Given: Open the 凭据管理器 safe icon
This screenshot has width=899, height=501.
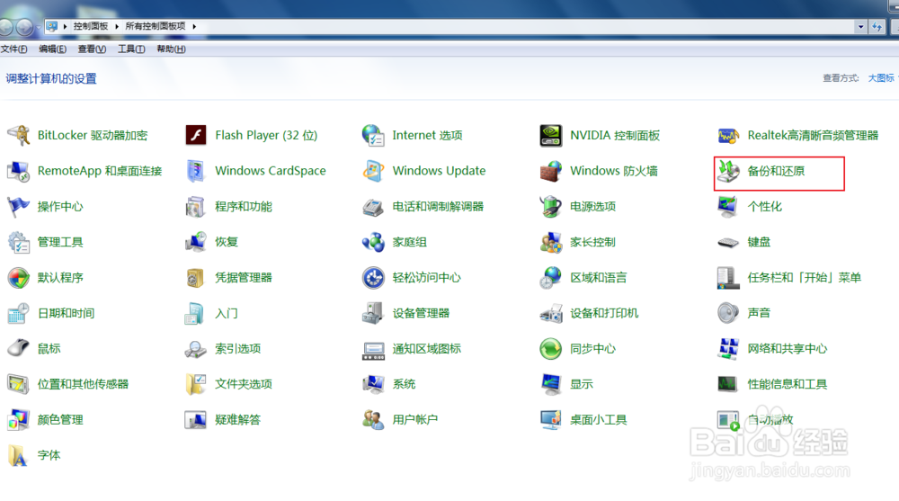Looking at the screenshot, I should [x=196, y=278].
